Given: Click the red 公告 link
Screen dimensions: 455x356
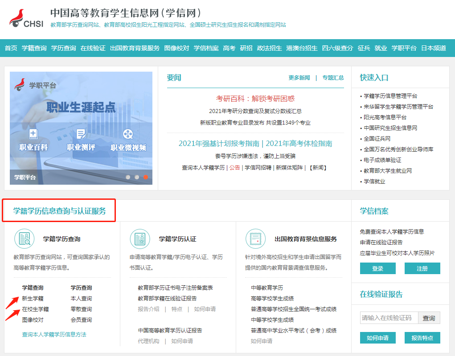Looking at the screenshot, I should (234, 167).
